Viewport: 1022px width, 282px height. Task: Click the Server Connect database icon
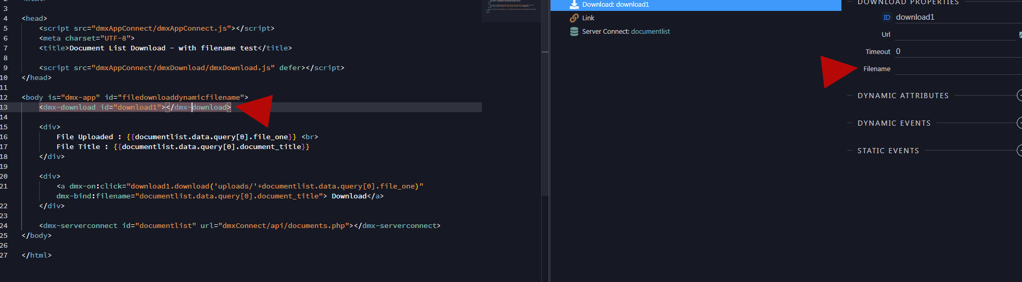click(574, 31)
